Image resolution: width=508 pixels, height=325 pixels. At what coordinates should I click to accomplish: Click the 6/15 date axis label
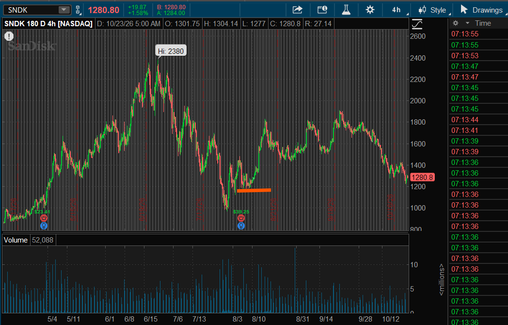click(151, 319)
